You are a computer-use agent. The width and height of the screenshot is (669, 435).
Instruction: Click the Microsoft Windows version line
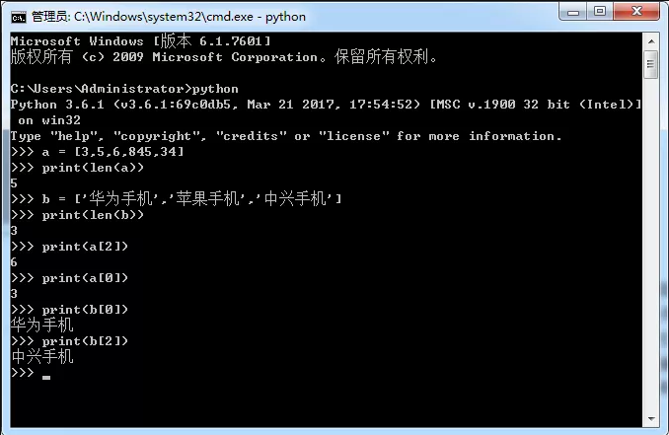point(140,40)
